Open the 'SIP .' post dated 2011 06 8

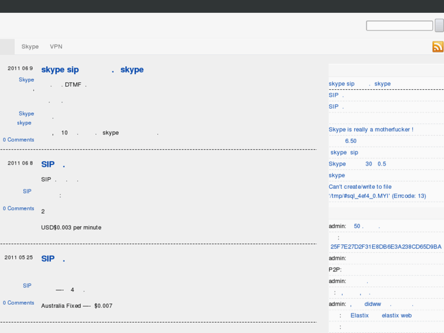click(x=53, y=164)
